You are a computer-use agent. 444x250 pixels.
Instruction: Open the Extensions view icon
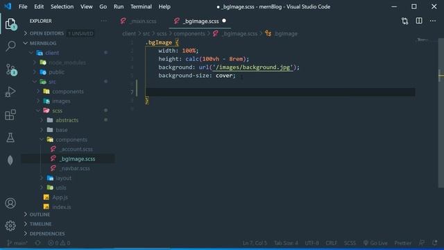[x=10, y=115]
